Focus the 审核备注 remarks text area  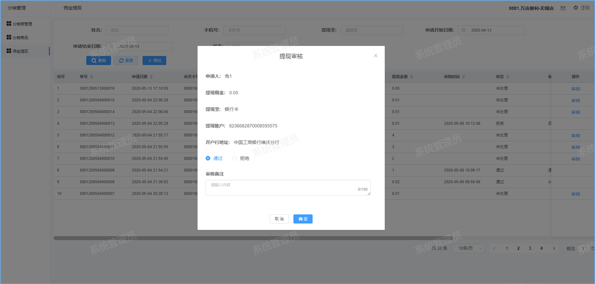click(x=288, y=188)
